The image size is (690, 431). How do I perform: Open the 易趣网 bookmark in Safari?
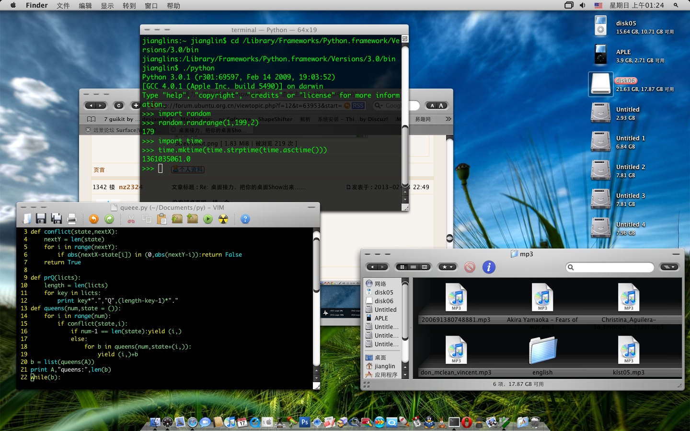423,119
